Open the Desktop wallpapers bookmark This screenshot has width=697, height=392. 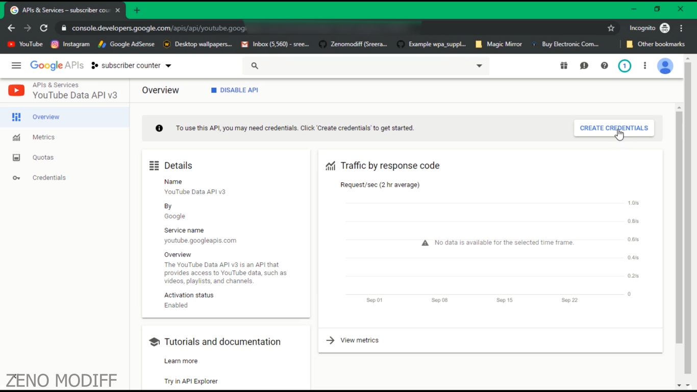(x=197, y=44)
